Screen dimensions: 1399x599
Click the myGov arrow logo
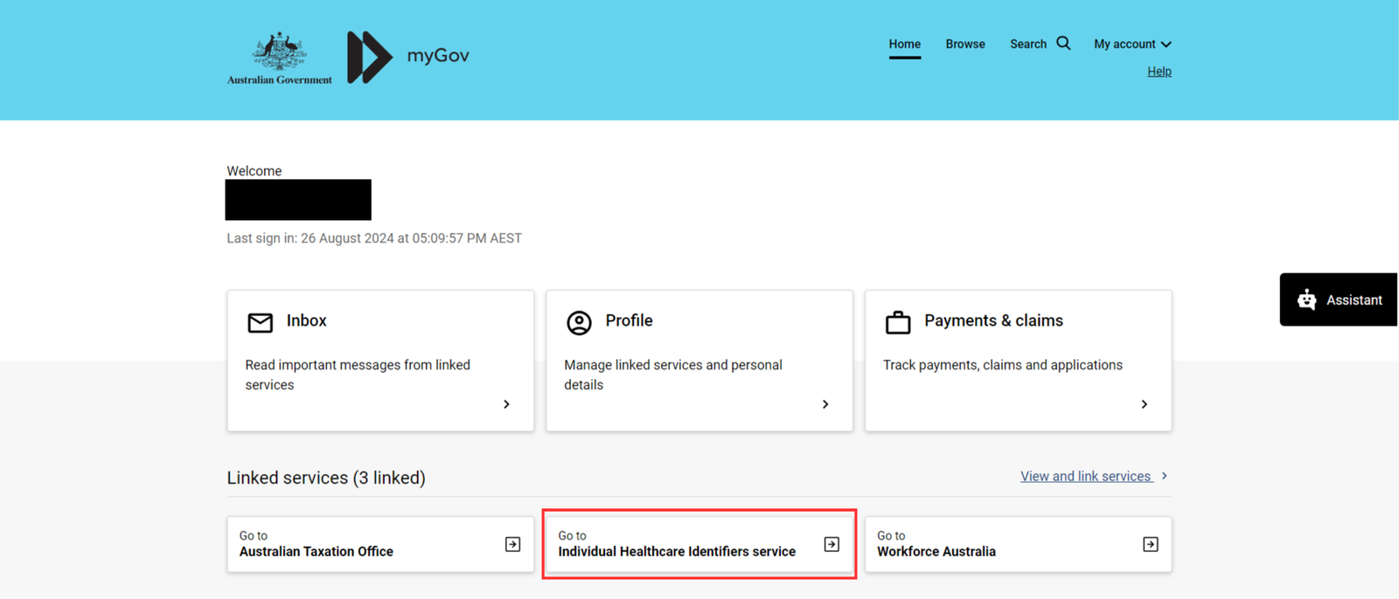click(369, 57)
